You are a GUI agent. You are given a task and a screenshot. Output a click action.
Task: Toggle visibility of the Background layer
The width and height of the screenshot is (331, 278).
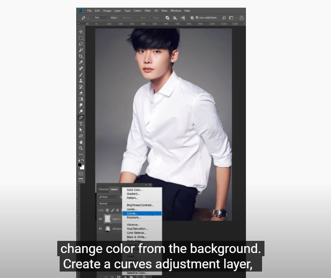coord(100,228)
